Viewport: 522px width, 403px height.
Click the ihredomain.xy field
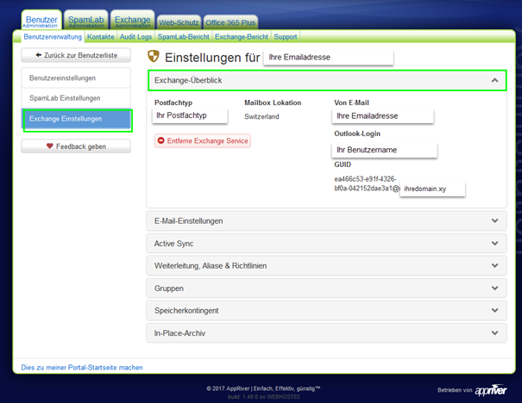click(432, 189)
